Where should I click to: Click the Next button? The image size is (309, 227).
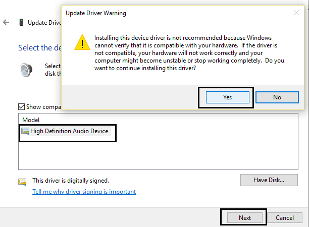point(245,218)
